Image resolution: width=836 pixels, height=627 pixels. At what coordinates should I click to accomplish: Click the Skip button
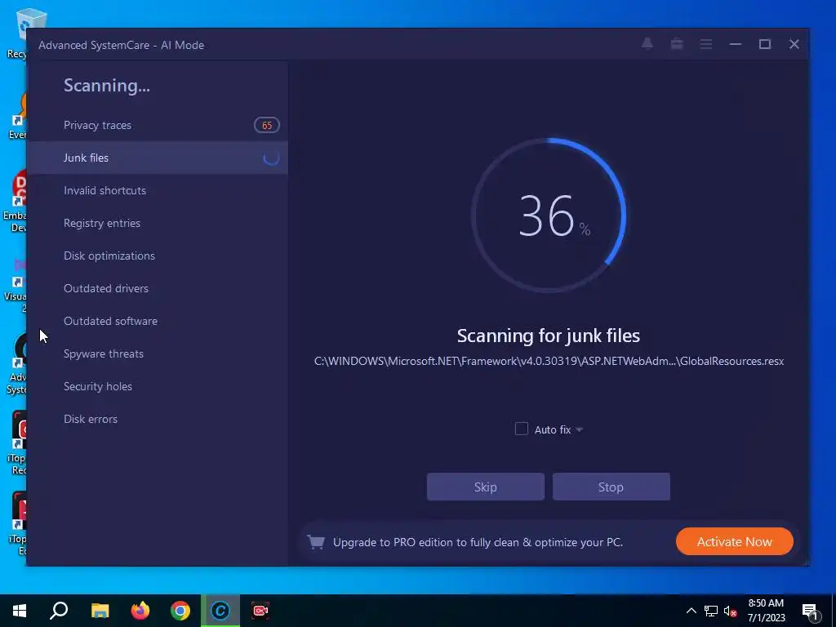point(486,487)
